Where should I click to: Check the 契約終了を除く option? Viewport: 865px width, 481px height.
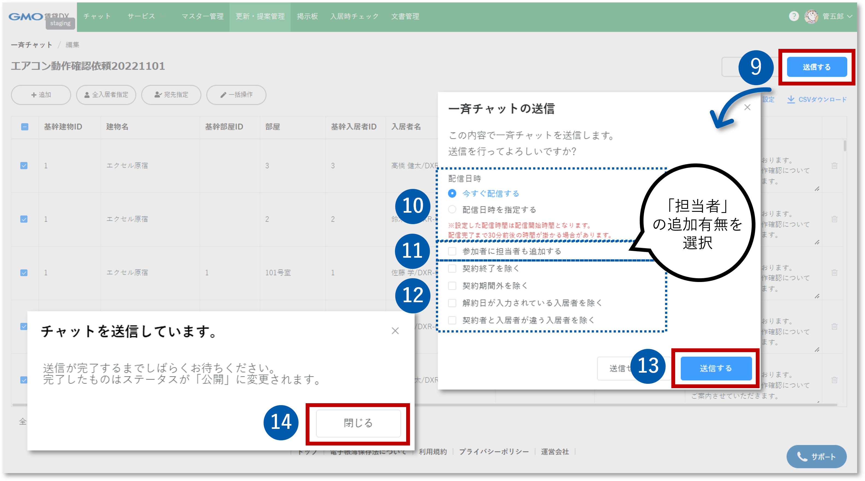click(x=452, y=269)
